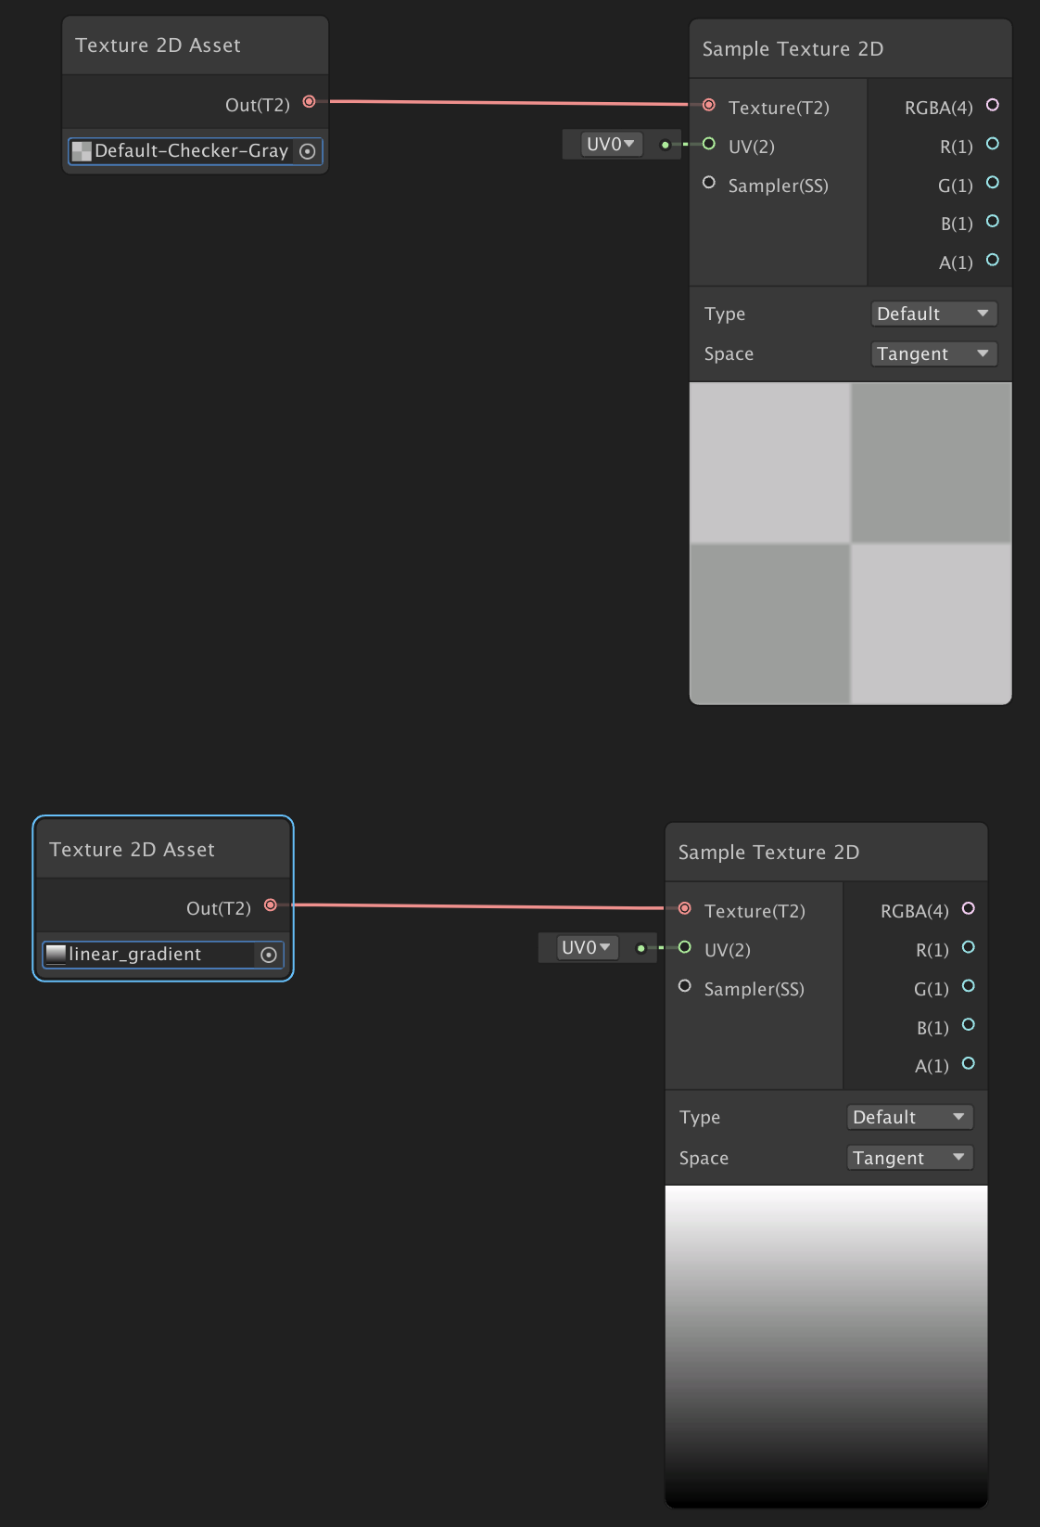Open UV0 channel dropdown on top Sample node

[611, 145]
